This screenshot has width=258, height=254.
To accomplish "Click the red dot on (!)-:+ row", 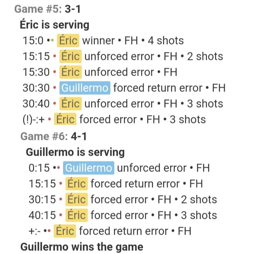I will click(49, 119).
